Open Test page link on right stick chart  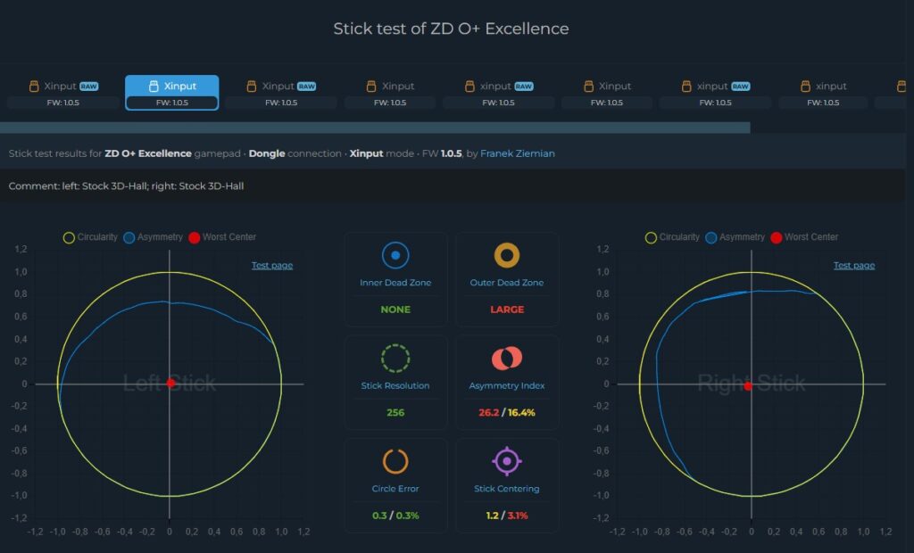point(854,265)
